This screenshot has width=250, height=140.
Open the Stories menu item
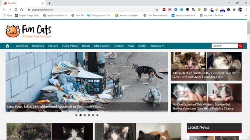click(x=142, y=46)
